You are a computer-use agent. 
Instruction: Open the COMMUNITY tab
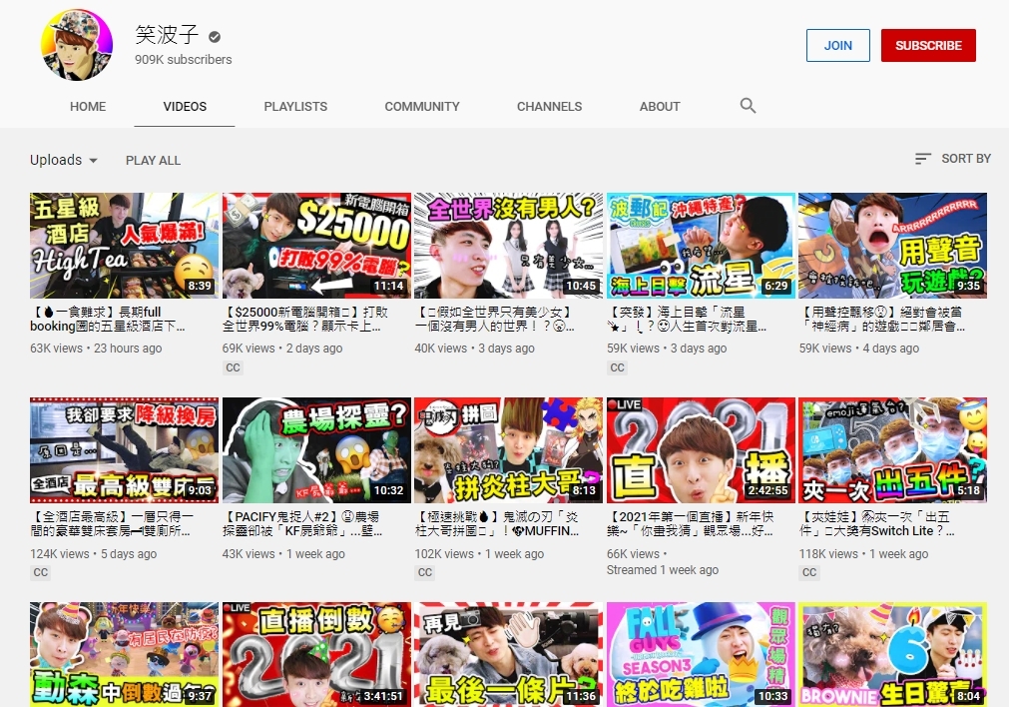pos(422,106)
